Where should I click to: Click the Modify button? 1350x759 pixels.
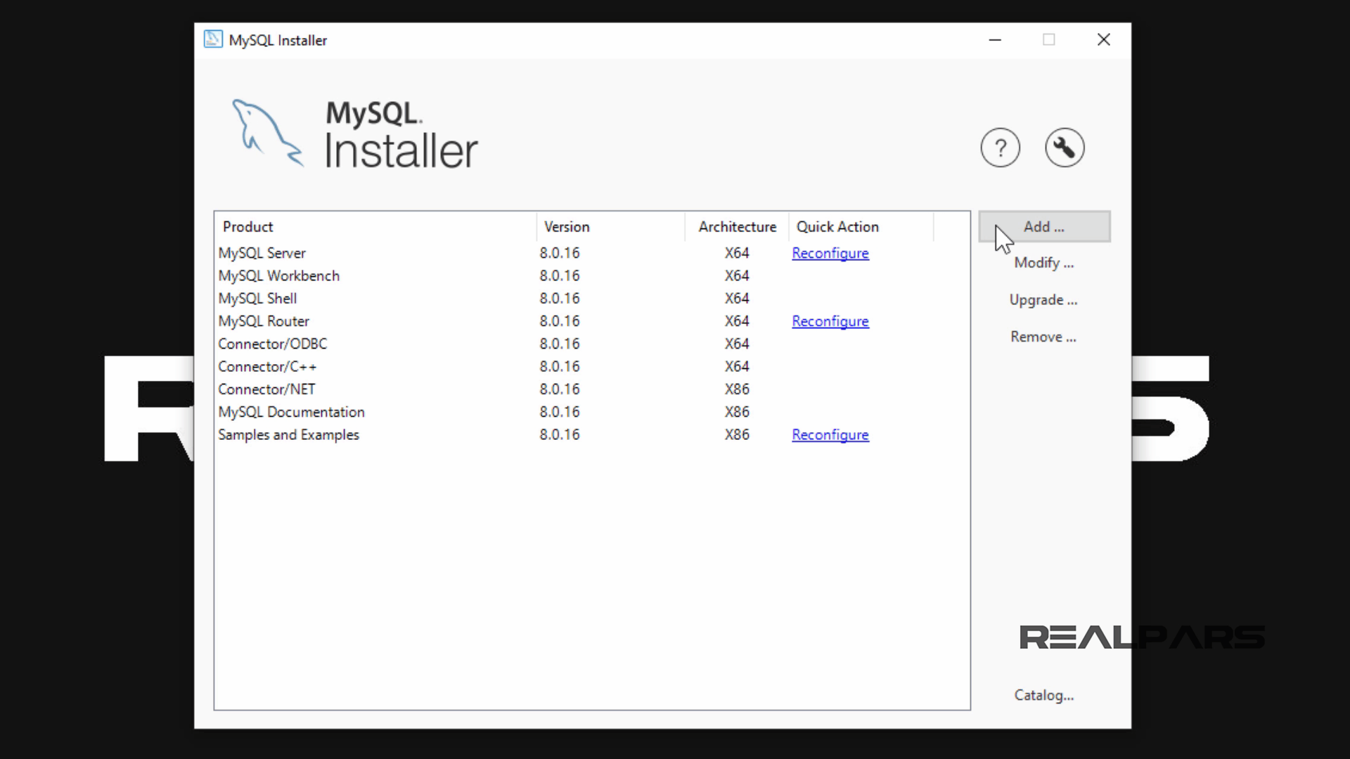pyautogui.click(x=1043, y=263)
